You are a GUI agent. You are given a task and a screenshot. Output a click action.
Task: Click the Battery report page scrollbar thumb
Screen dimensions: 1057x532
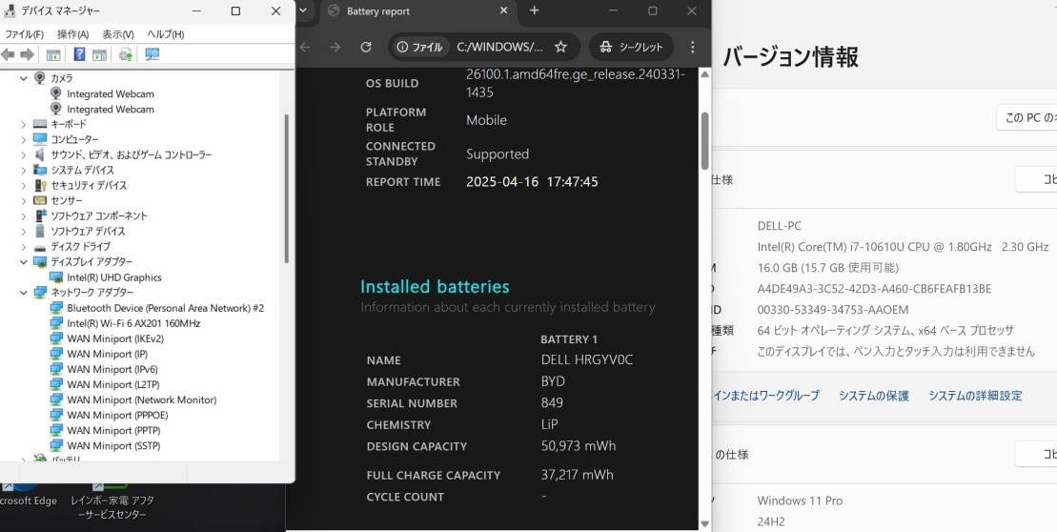[705, 140]
